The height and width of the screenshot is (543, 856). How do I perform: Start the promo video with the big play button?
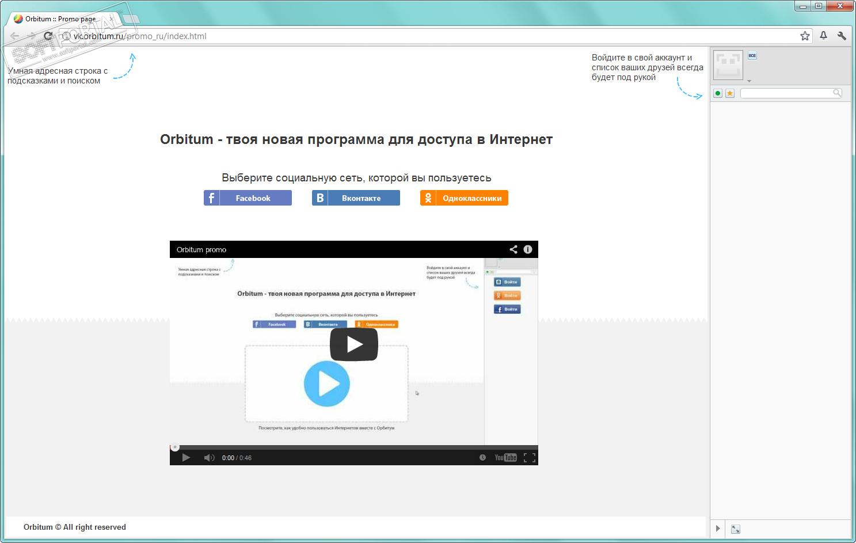(x=353, y=344)
